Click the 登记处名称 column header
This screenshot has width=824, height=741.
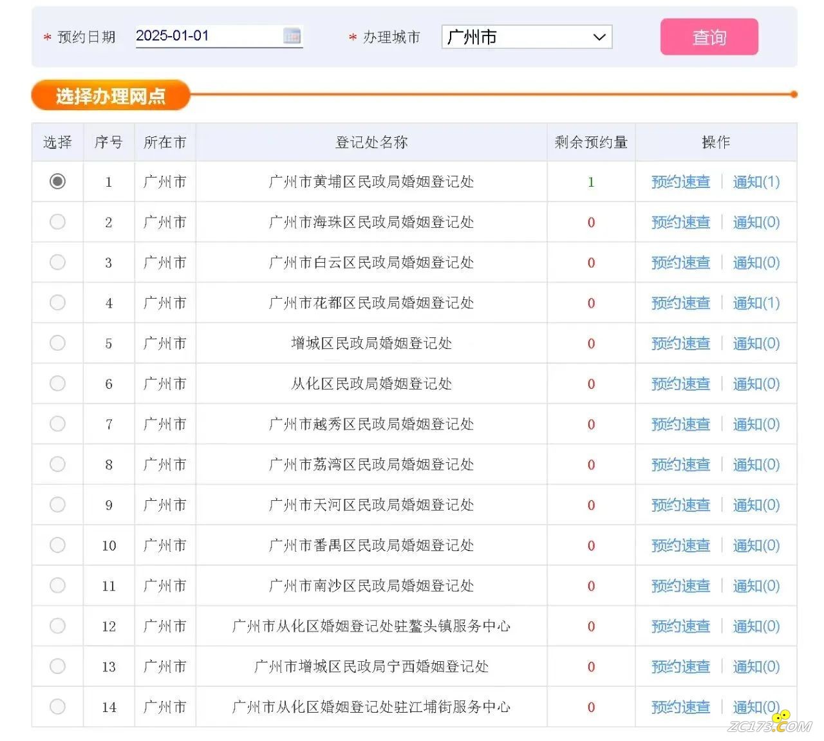371,142
